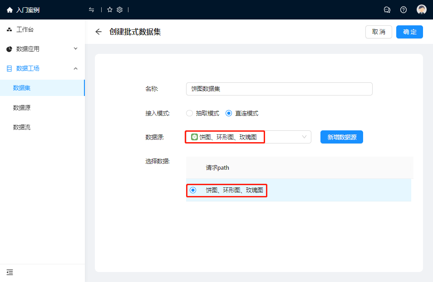Open 数据源 in the sidebar
This screenshot has height=282, width=433.
click(x=22, y=108)
